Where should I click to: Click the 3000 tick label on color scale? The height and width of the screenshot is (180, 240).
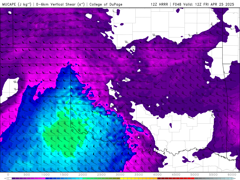click(x=120, y=175)
